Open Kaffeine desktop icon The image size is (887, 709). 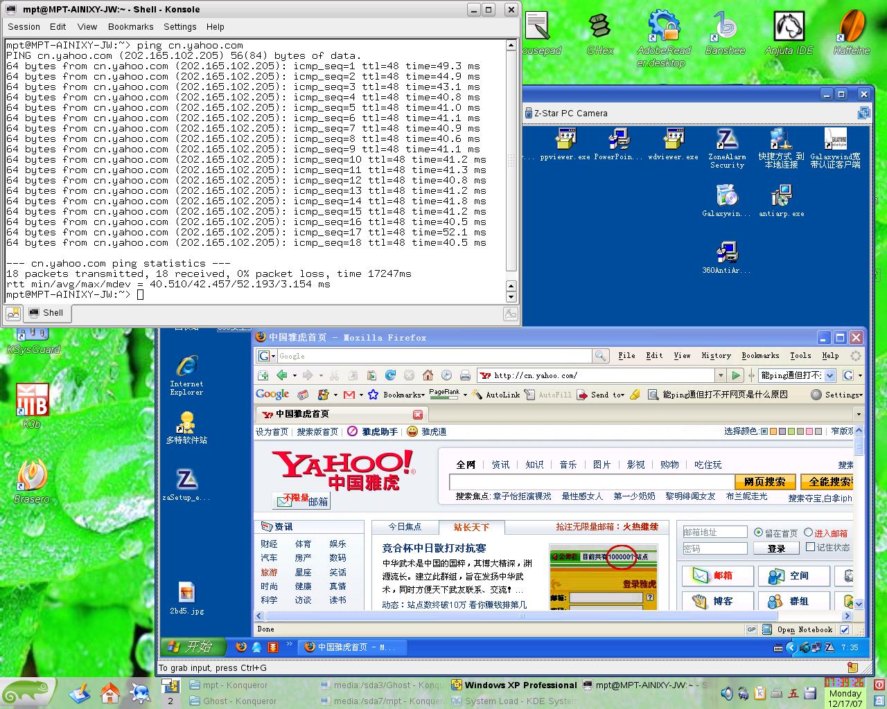[852, 33]
